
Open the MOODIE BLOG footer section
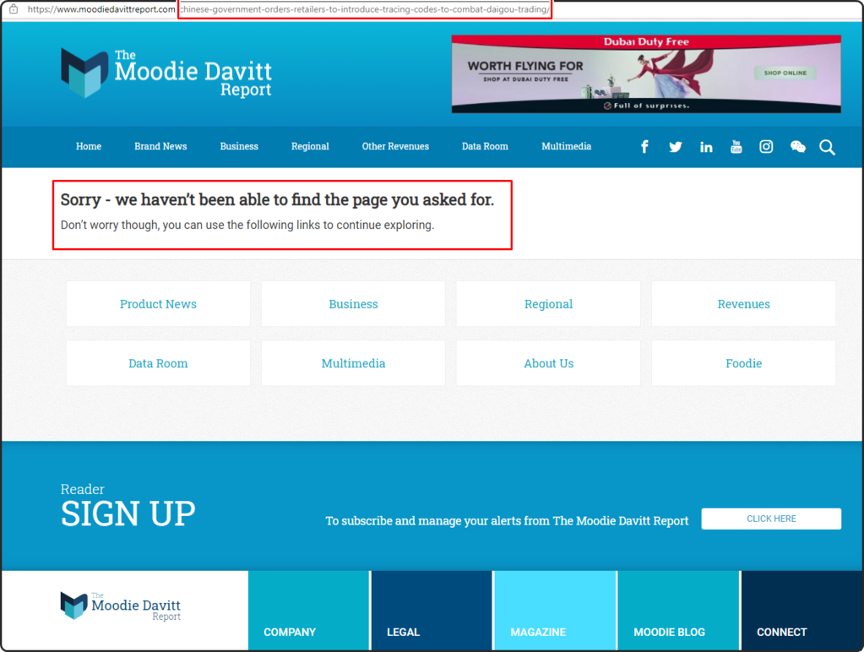(x=669, y=632)
